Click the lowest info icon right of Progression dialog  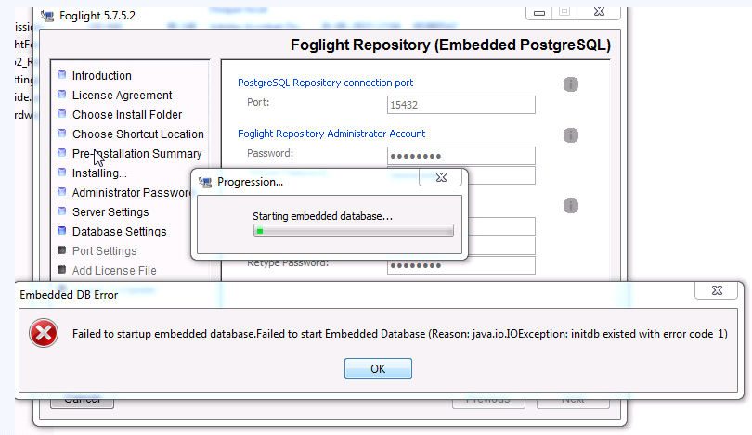[x=571, y=206]
